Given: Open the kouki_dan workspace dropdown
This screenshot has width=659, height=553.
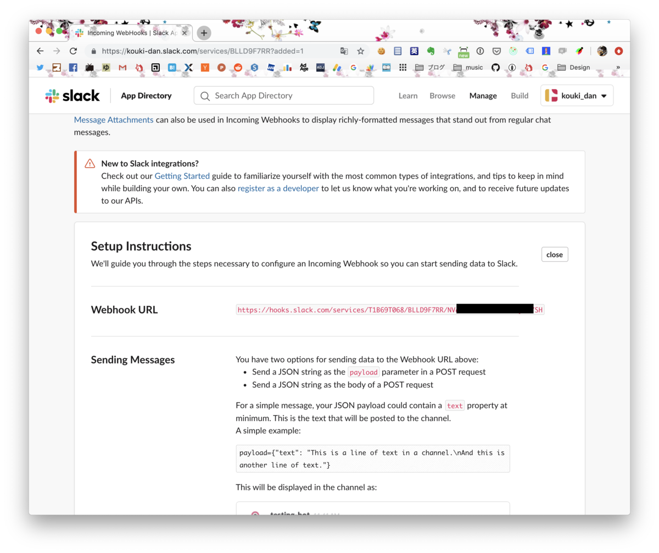Looking at the screenshot, I should click(x=577, y=96).
